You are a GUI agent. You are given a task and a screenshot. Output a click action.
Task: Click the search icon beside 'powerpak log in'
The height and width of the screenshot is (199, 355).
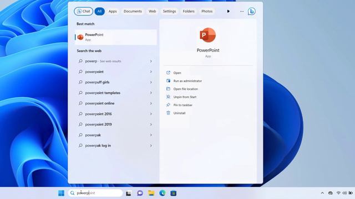[x=80, y=145]
